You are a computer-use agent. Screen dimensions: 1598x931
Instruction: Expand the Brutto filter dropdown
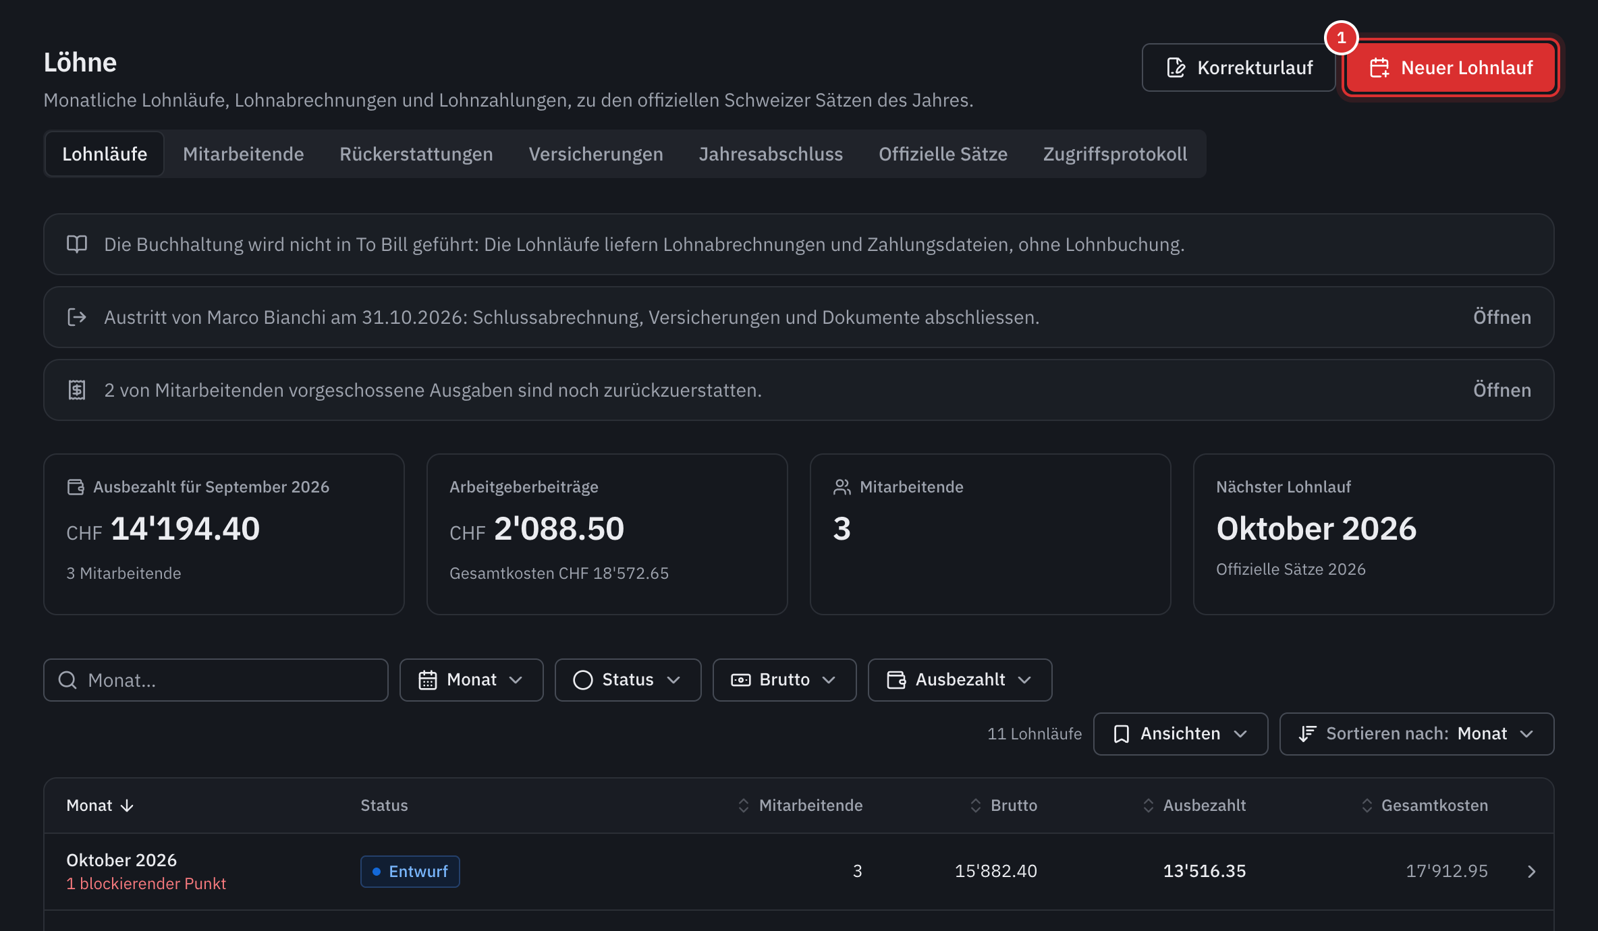[x=784, y=680]
